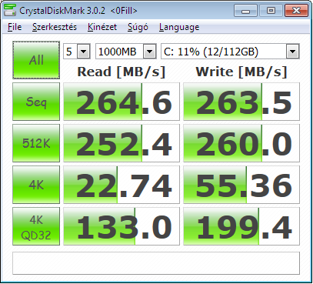Image resolution: width=313 pixels, height=284 pixels.
Task: Click the CrystalDiskMark title bar icon
Action: [10, 10]
